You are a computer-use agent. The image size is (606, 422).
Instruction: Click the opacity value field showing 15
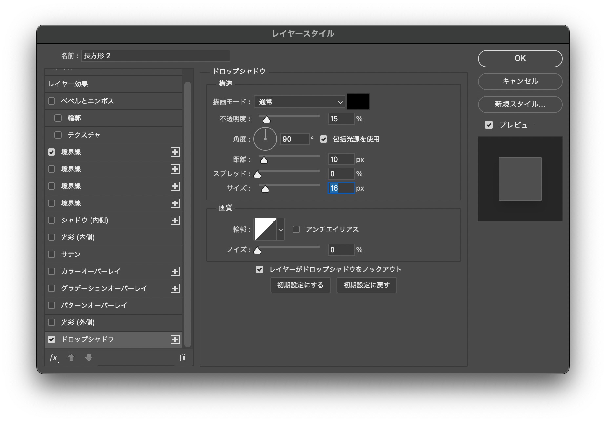tap(341, 119)
